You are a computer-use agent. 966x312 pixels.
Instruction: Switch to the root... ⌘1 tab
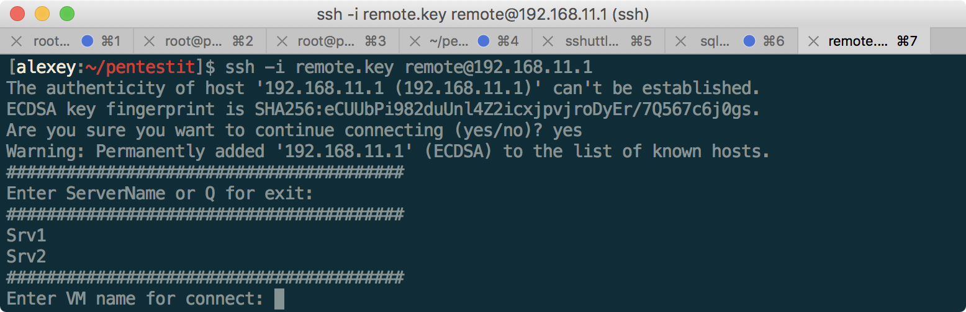[52, 41]
